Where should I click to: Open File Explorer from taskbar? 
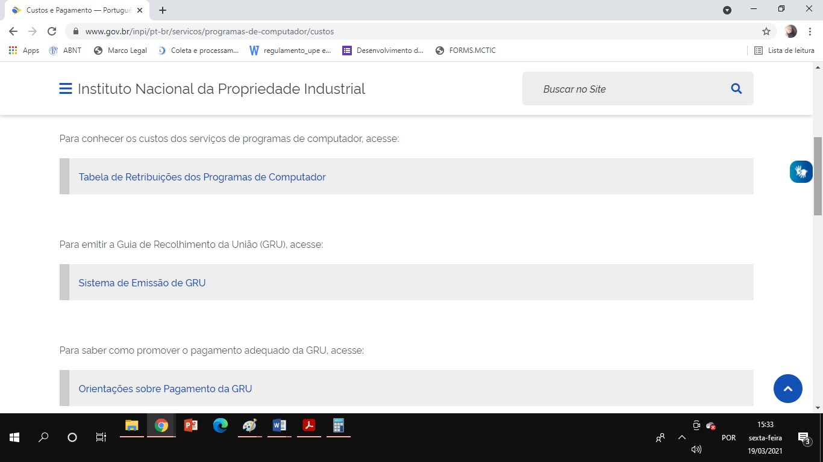132,426
